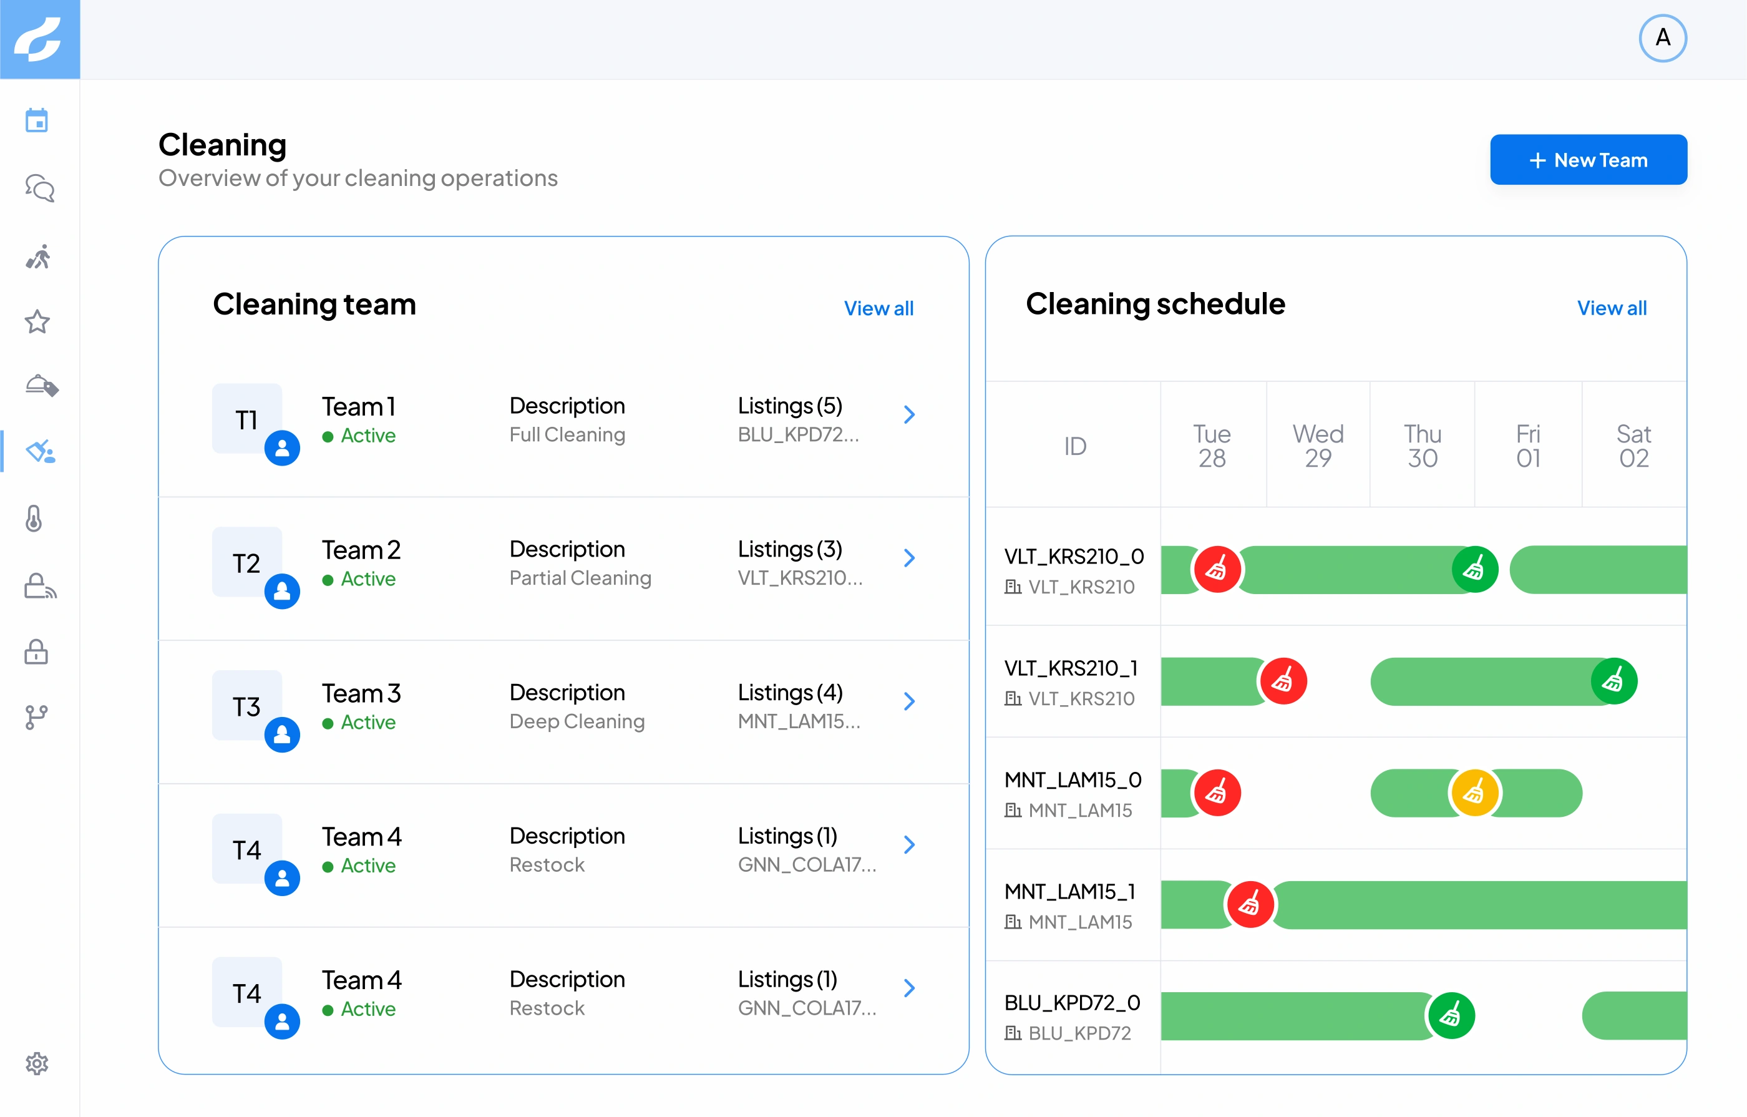Image resolution: width=1747 pixels, height=1117 pixels.
Task: Open the thermometer sidebar icon
Action: click(34, 518)
